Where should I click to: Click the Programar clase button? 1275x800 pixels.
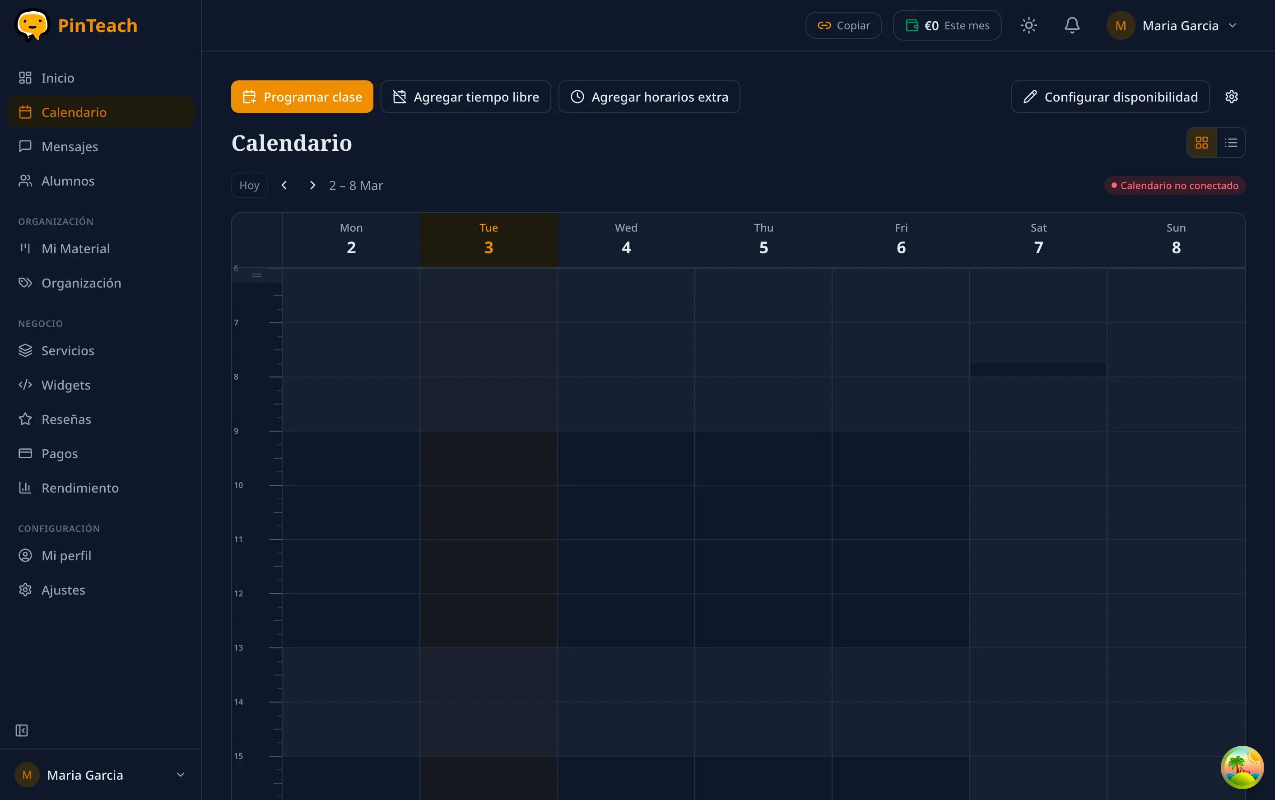[x=302, y=96]
